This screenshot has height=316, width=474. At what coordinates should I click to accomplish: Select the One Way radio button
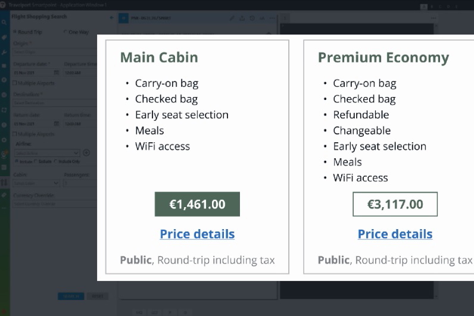pos(66,32)
